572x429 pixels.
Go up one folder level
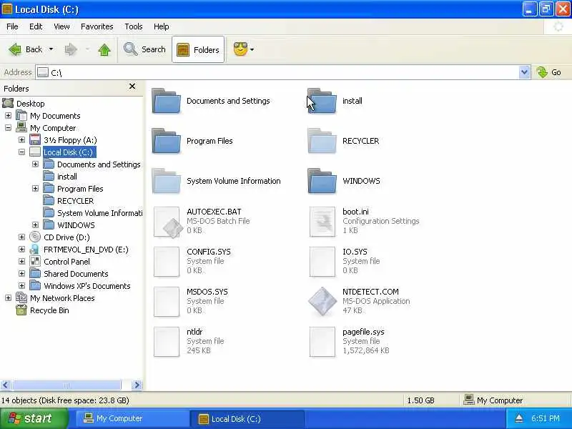pyautogui.click(x=104, y=49)
